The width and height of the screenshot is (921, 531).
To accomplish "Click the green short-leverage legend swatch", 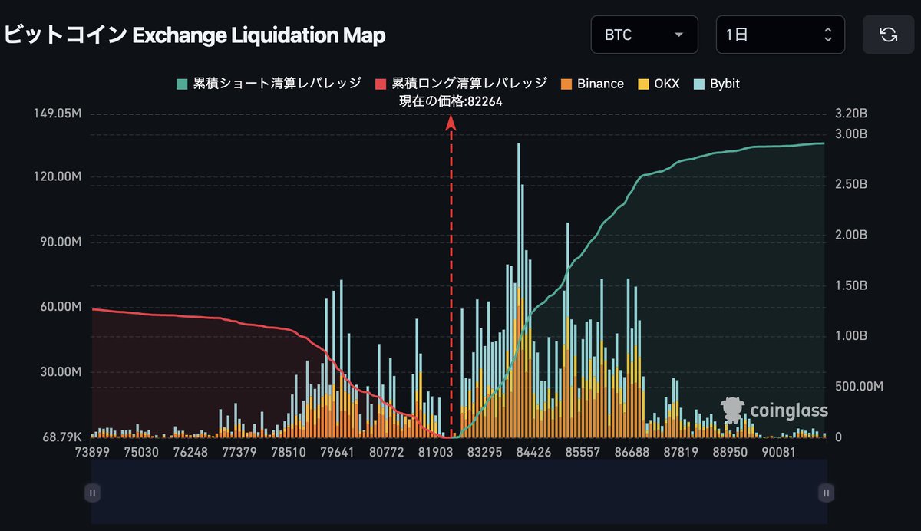I will coord(182,84).
